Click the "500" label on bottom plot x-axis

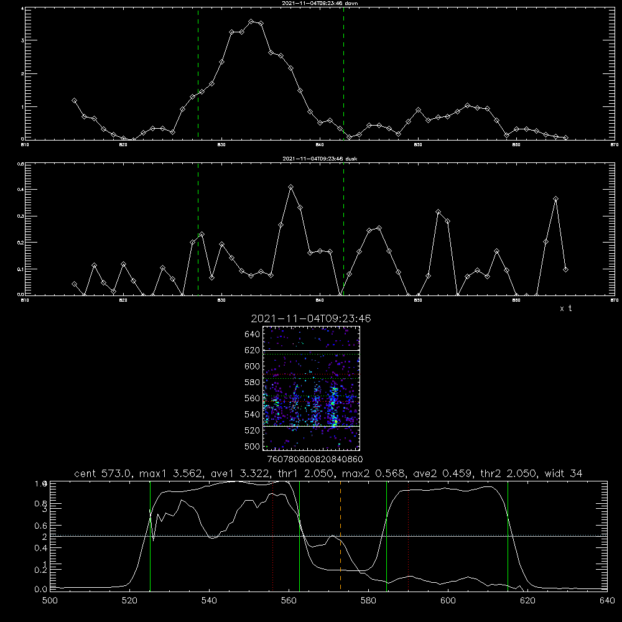tap(50, 601)
